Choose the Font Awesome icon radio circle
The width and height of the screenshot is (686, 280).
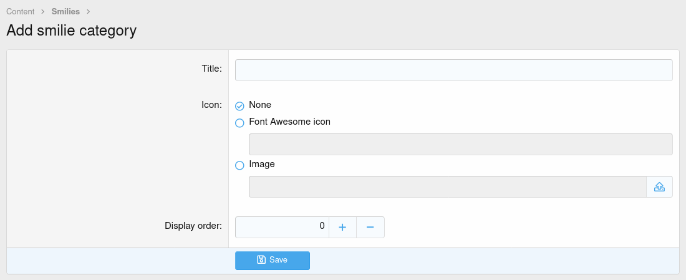pos(239,123)
